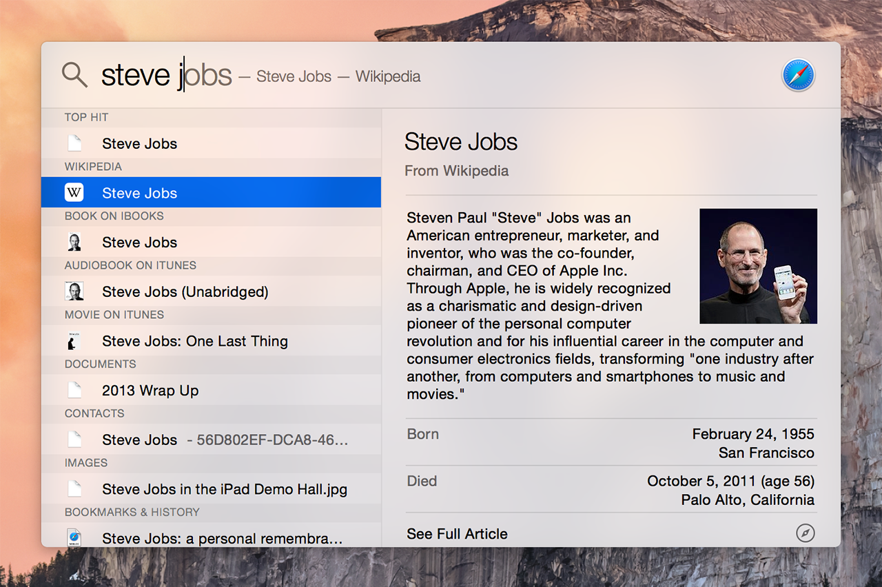
Task: Click the birthplace San Francisco
Action: (766, 453)
